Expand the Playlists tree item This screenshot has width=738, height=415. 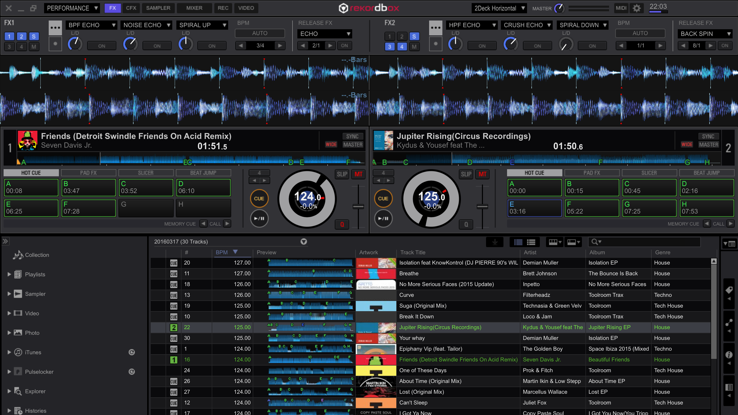tap(9, 274)
